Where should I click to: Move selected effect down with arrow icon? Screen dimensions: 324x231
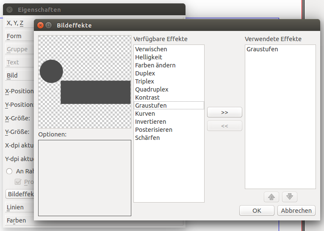290,197
